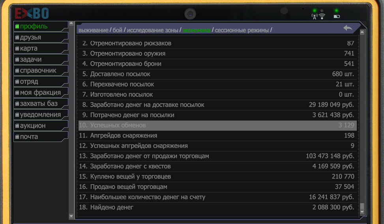This screenshot has height=224, width=384.
Task: Open the моя фракция section
Action: [41, 93]
